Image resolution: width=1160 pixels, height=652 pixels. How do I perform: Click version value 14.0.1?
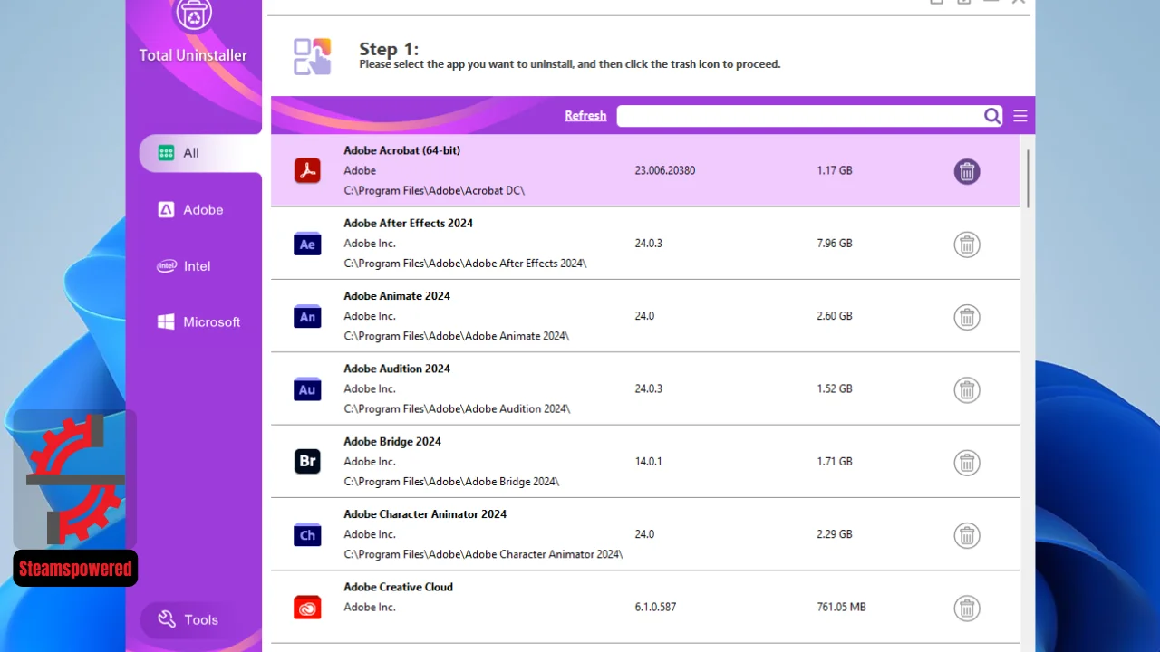(648, 461)
